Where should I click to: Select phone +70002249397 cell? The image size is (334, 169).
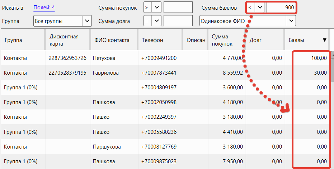click(161, 117)
